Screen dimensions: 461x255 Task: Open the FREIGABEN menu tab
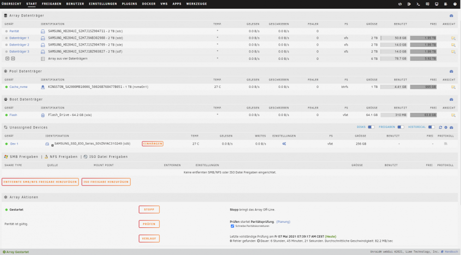click(x=52, y=4)
